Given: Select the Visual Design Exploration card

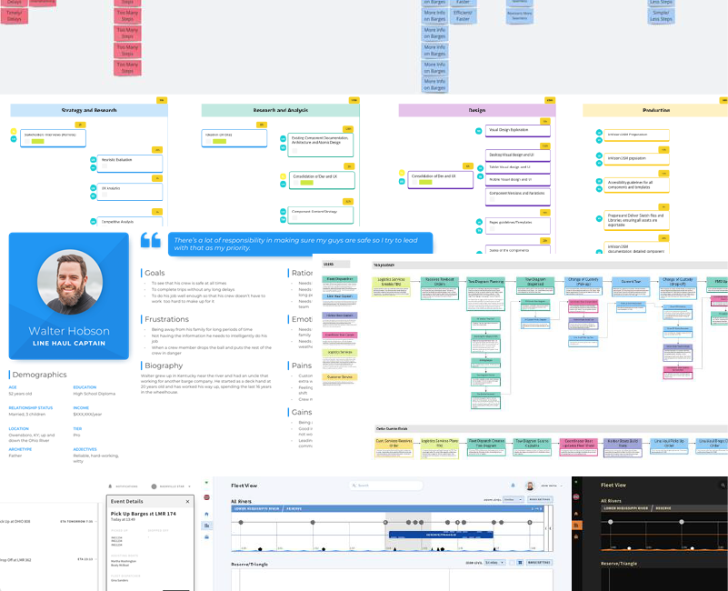Looking at the screenshot, I should coord(514,130).
